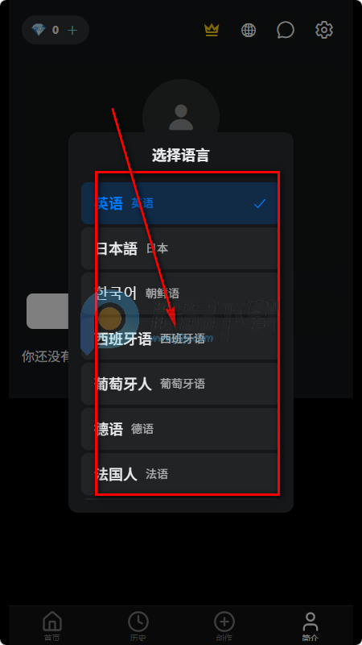Screen dimensions: 362x645
Task: Open the history tab (历史)
Action: pos(138,626)
